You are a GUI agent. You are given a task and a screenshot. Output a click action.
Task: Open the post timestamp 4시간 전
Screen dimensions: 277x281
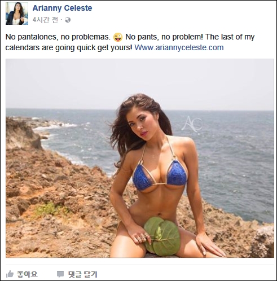pyautogui.click(x=45, y=20)
